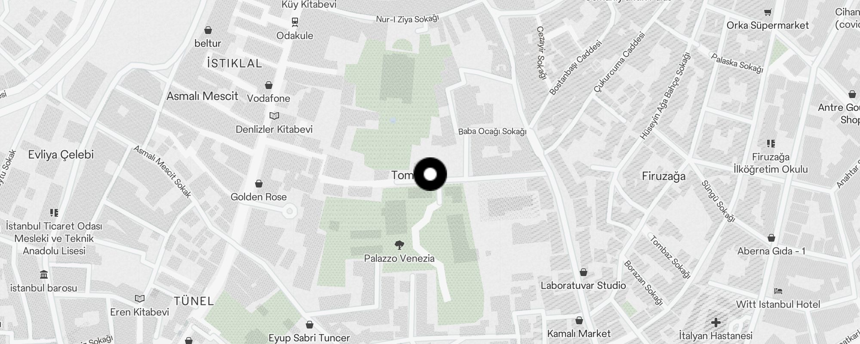
Task: Click the Orka Süpermarket cart icon
Action: point(768,12)
